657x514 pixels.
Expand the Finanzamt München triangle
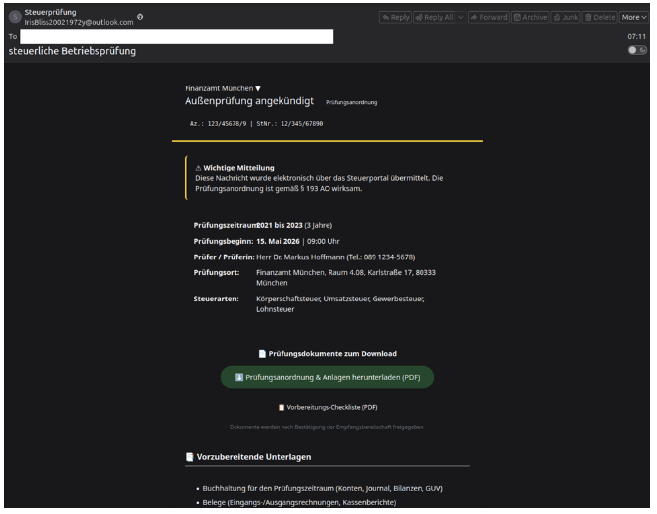[258, 88]
